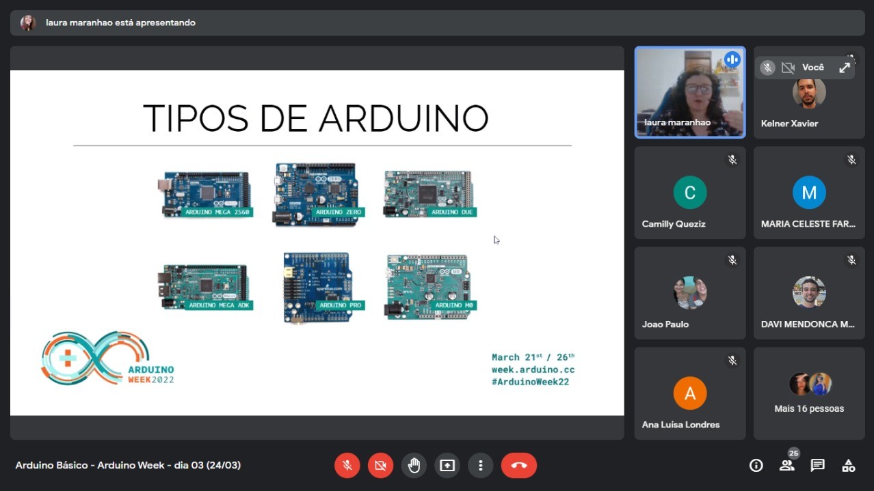
Task: Click the speaking indicator on laura maranhao tile
Action: [x=732, y=59]
